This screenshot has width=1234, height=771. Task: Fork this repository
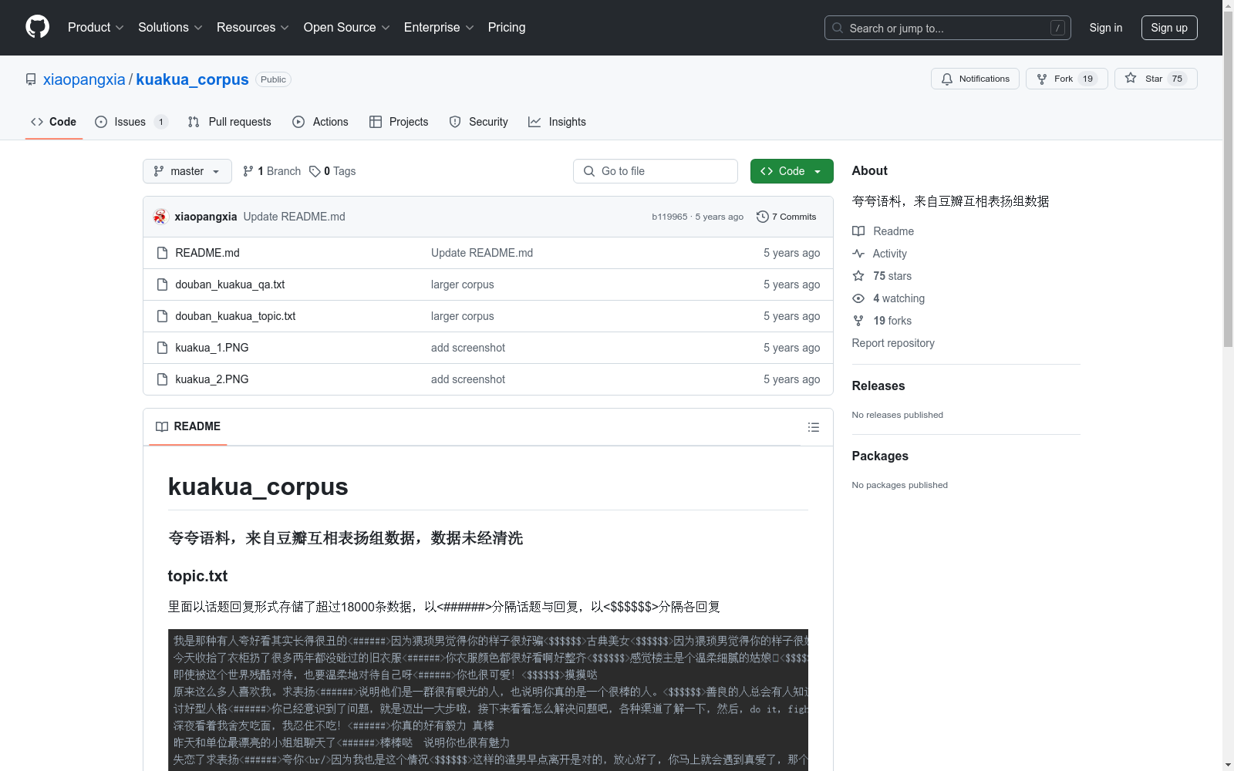coord(1067,79)
